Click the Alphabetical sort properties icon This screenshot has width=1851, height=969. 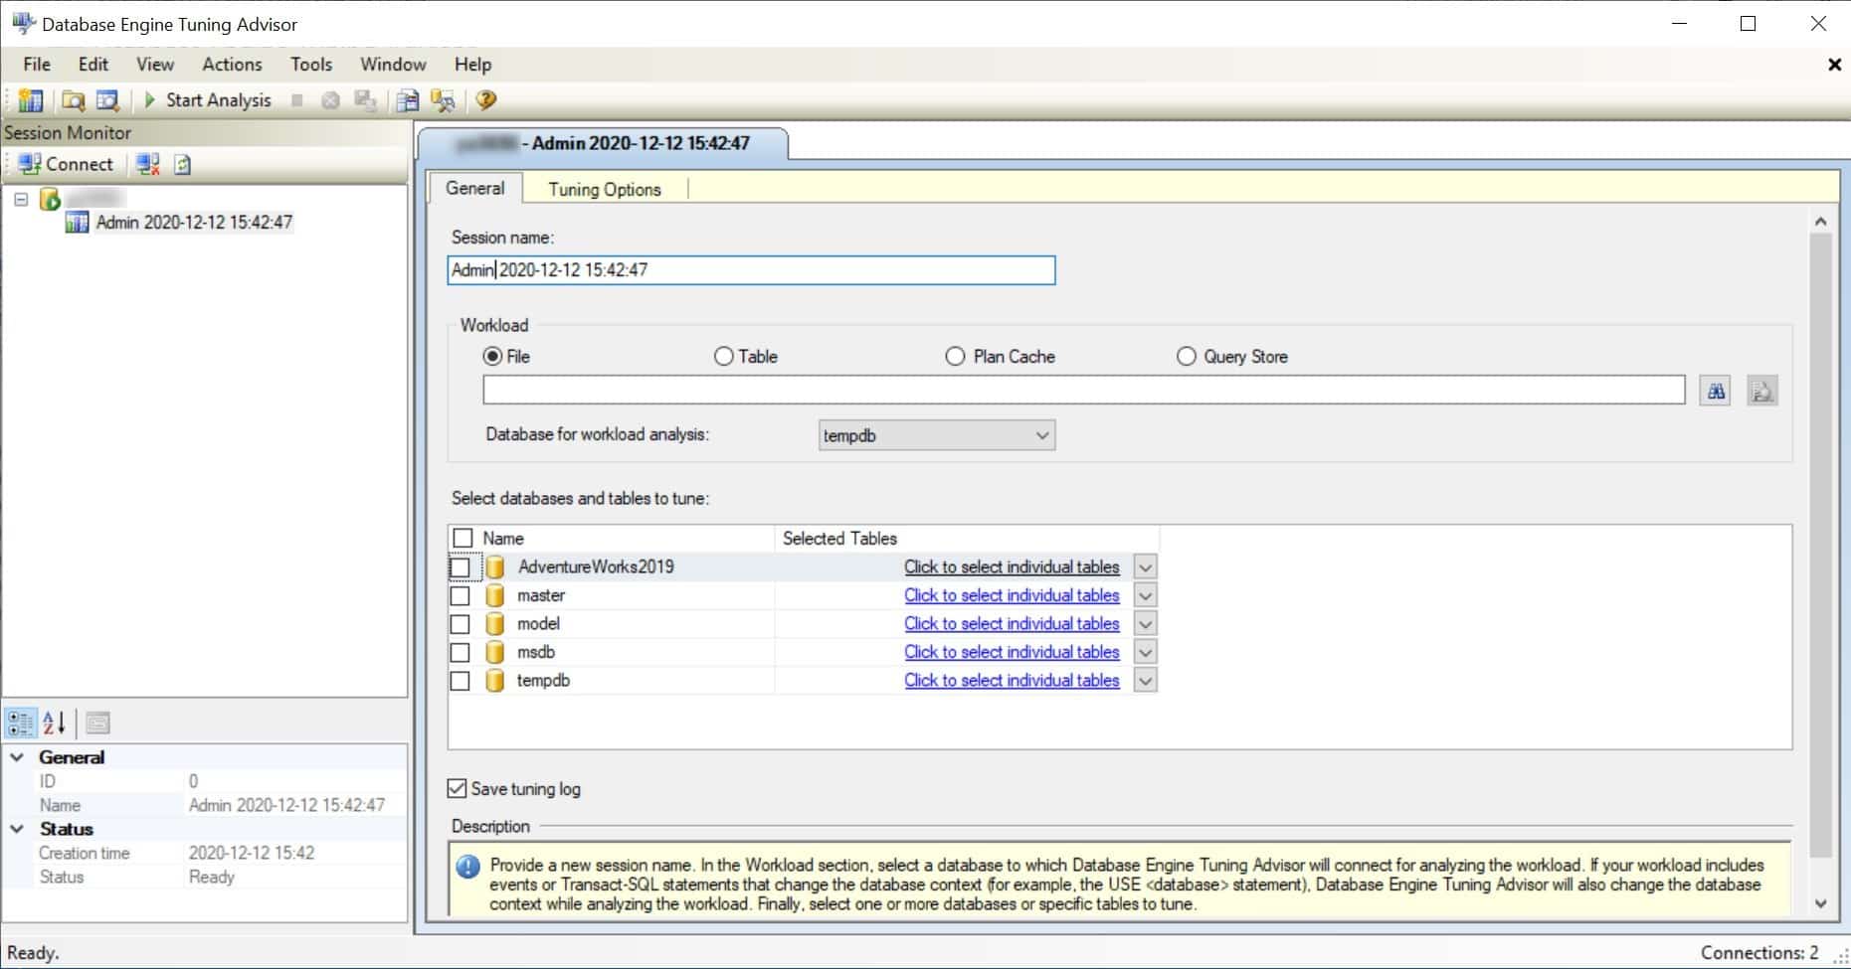point(55,723)
